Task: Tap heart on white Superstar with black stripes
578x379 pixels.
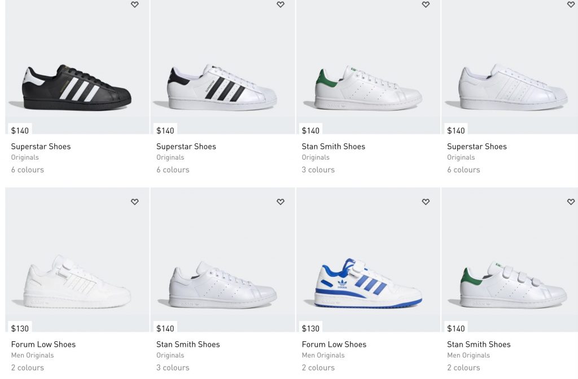Action: (281, 5)
